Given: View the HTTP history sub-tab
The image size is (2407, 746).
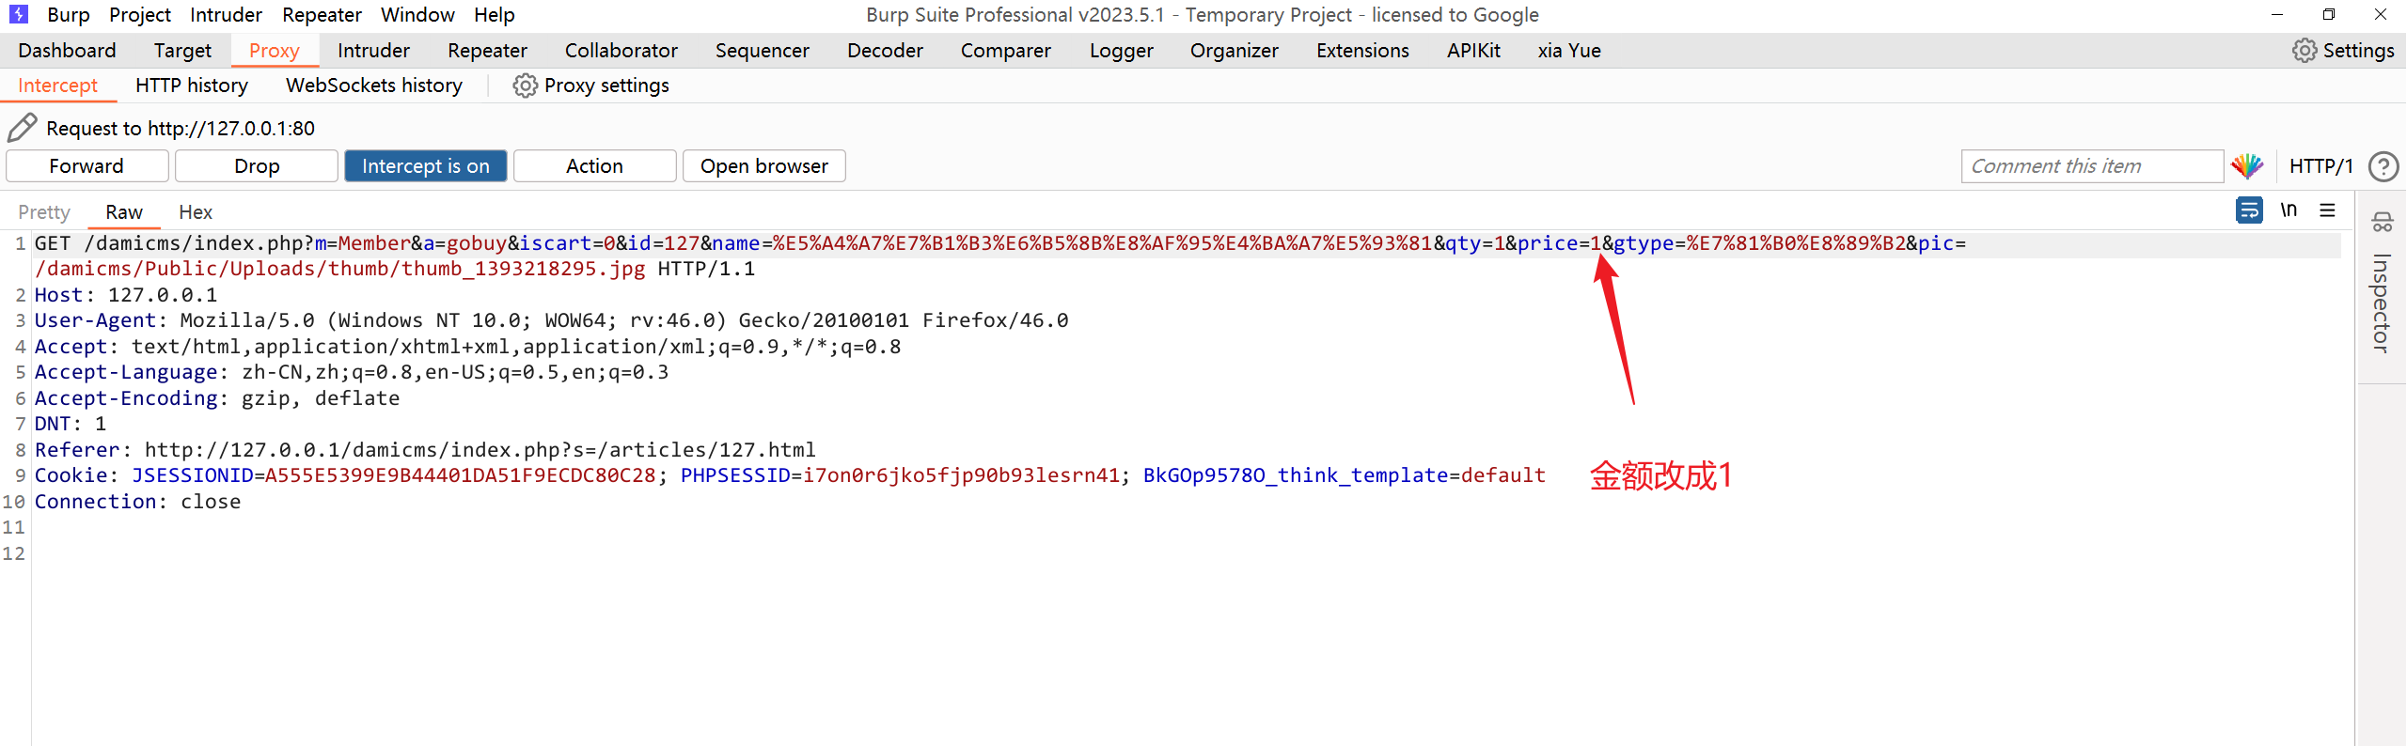Looking at the screenshot, I should pyautogui.click(x=192, y=85).
